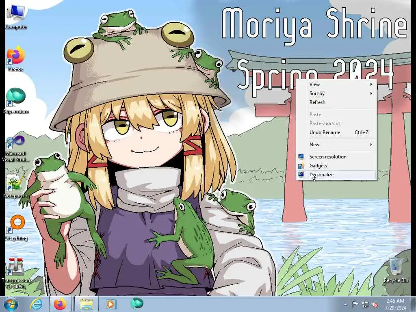Click the muted volume tray icon
The image size is (416, 312).
[x=375, y=304]
